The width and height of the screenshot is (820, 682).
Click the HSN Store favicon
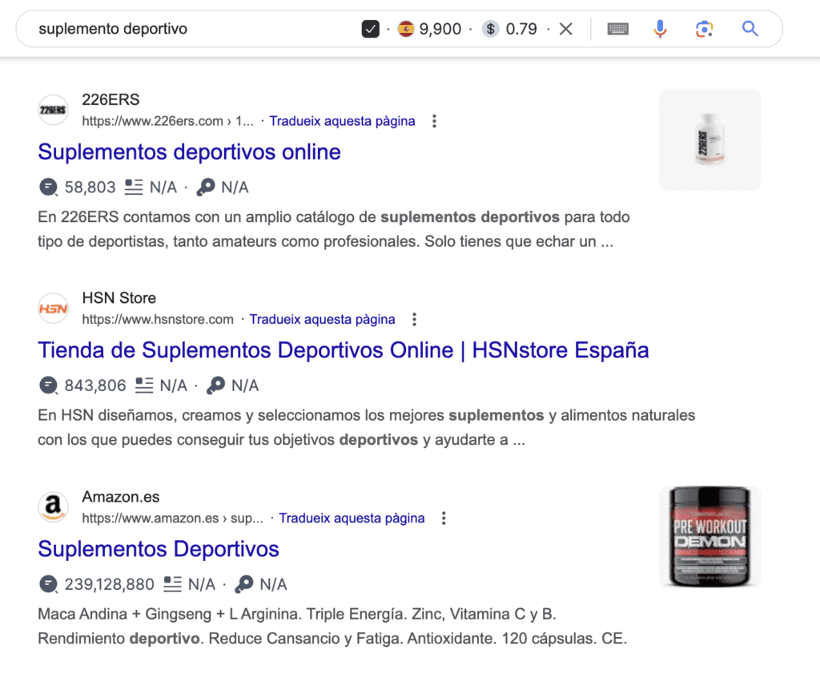pyautogui.click(x=54, y=309)
